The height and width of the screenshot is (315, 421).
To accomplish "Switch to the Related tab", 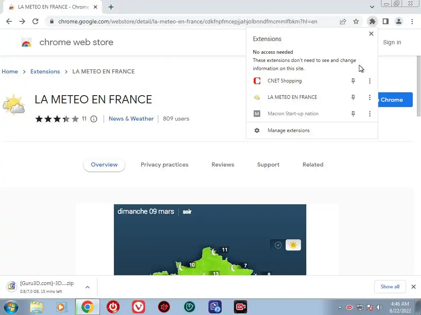I will point(313,165).
